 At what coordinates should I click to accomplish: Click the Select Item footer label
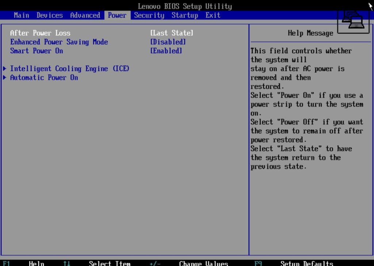point(110,263)
